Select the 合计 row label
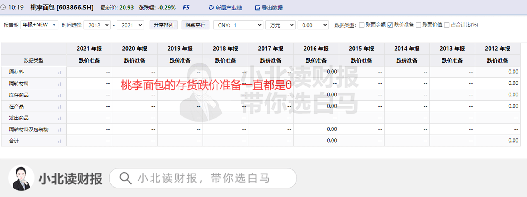The image size is (527, 197). [x=14, y=141]
